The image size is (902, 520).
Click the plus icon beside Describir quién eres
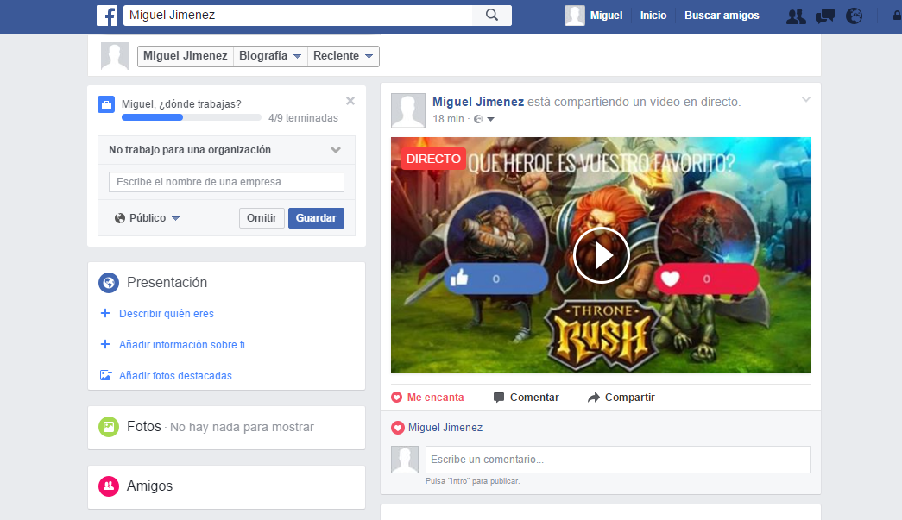[x=105, y=313]
